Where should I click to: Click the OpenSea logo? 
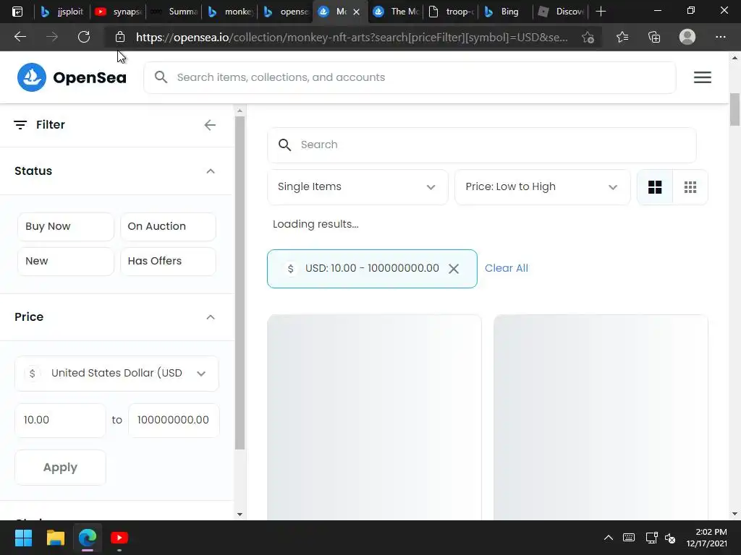[72, 77]
